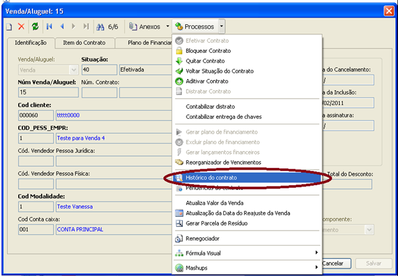Click the Total do Desconto field
Image resolution: width=398 pixels, height=276 pixels.
[347, 184]
